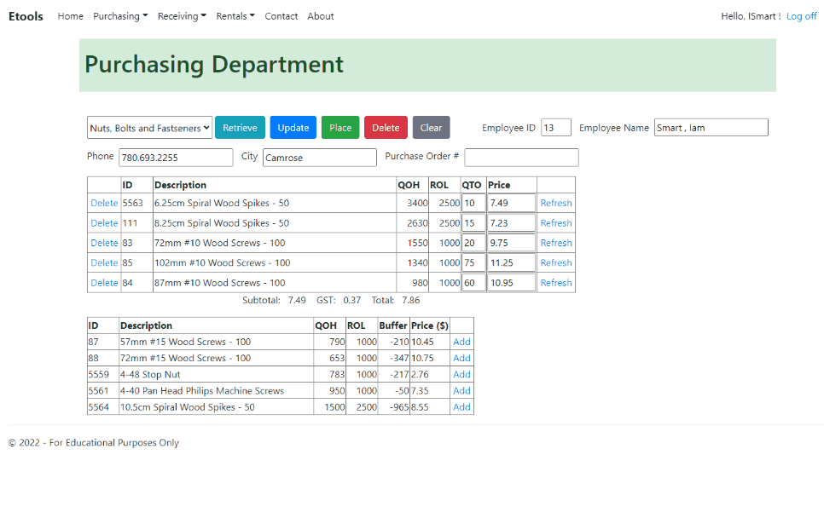Log off the current user
Screen dimensions: 824x524
pos(802,15)
